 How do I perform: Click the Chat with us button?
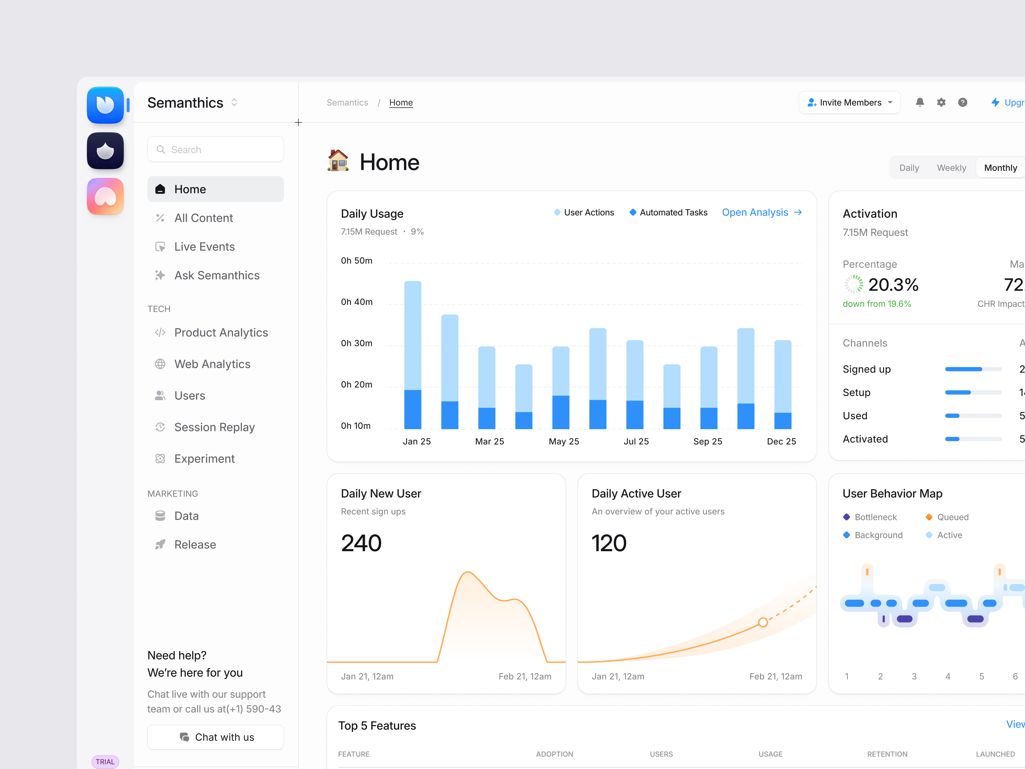pyautogui.click(x=216, y=737)
